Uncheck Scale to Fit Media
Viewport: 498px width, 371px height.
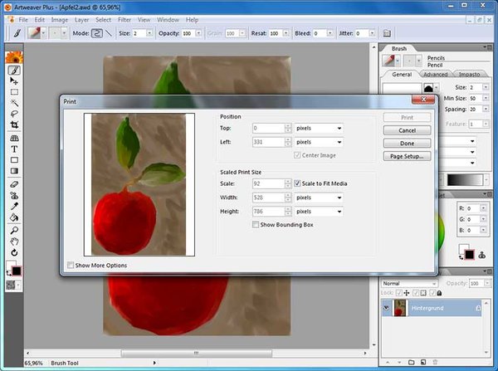[298, 183]
